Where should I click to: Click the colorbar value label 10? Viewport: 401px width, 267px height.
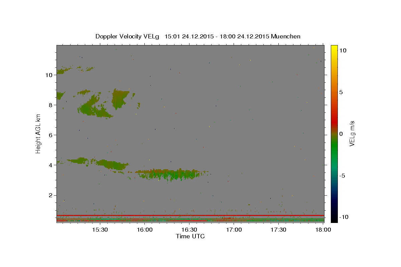[343, 50]
